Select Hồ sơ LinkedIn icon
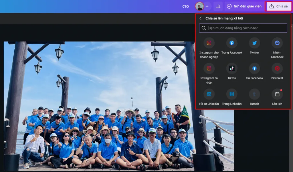Screen dimensions: 293x172 click(209, 94)
